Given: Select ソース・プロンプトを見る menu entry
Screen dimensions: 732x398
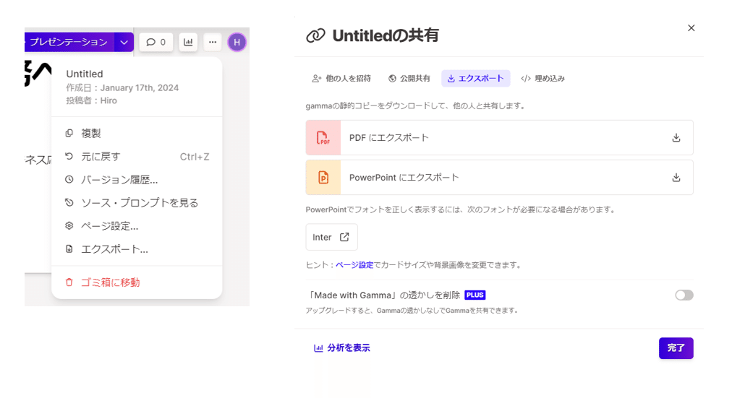Looking at the screenshot, I should [x=137, y=203].
